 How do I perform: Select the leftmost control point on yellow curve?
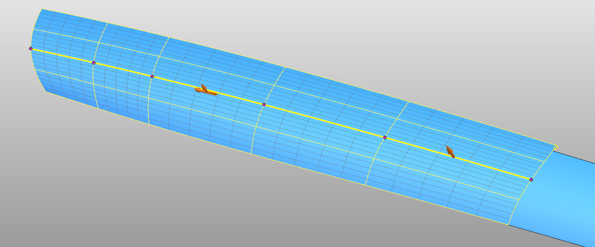point(30,48)
